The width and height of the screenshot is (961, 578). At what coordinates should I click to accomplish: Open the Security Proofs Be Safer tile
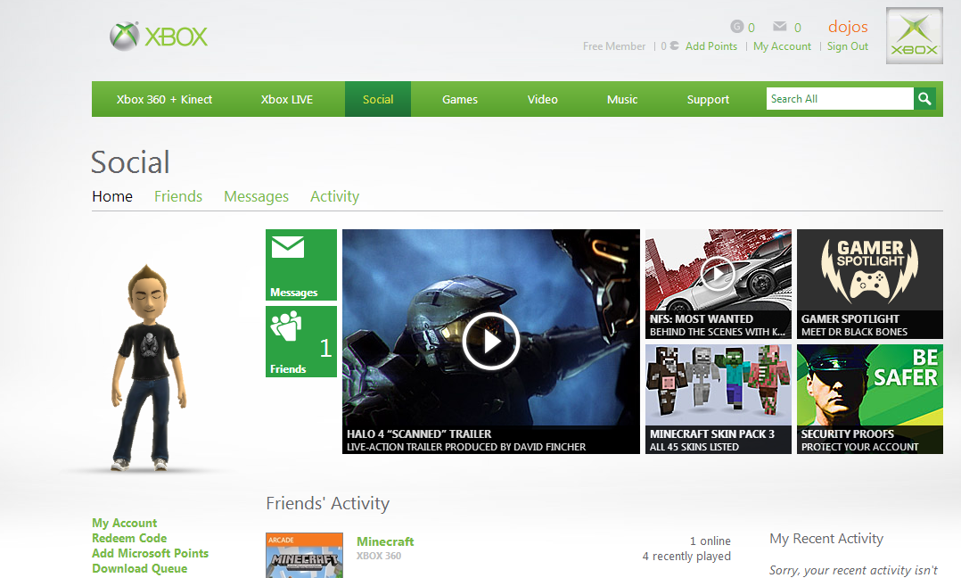870,399
